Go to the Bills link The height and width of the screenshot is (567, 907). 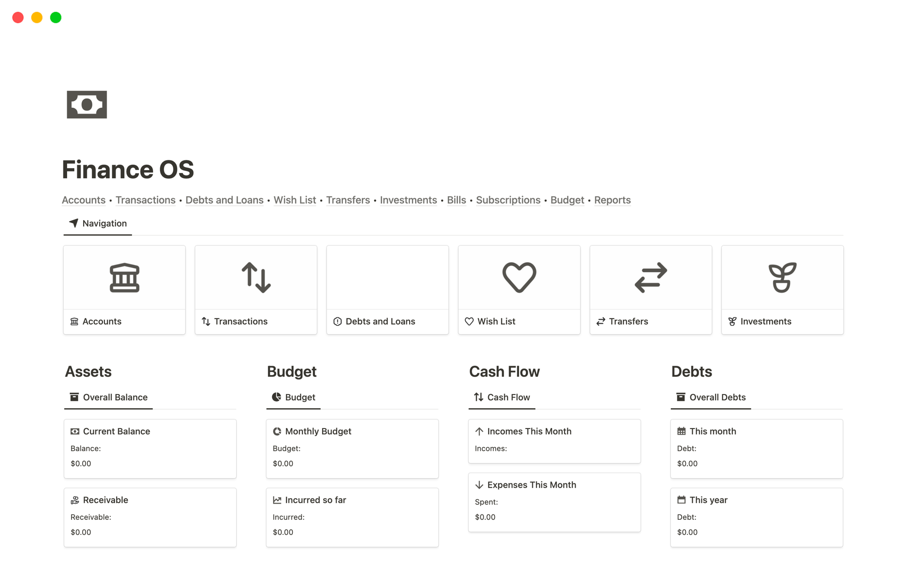[456, 200]
